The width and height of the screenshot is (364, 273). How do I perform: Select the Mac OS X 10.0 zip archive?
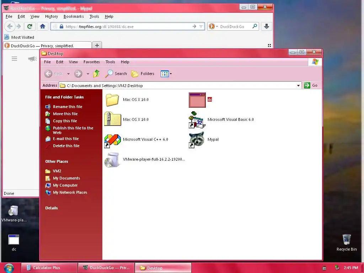click(x=127, y=119)
